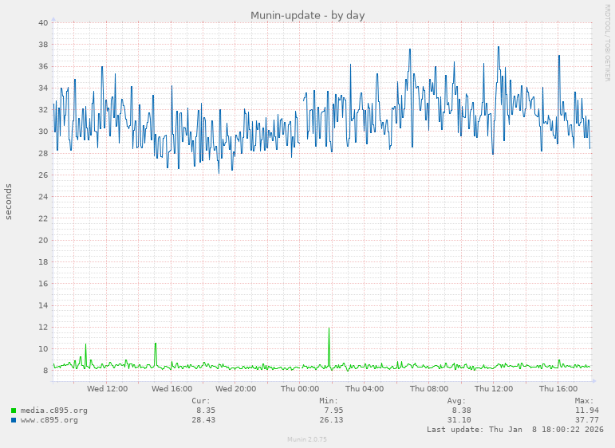Click the 'Min:' column header
The width and height of the screenshot is (615, 448).
click(329, 401)
